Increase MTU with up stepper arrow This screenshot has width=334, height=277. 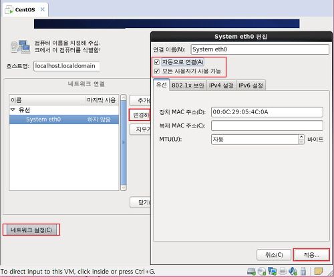(x=301, y=137)
